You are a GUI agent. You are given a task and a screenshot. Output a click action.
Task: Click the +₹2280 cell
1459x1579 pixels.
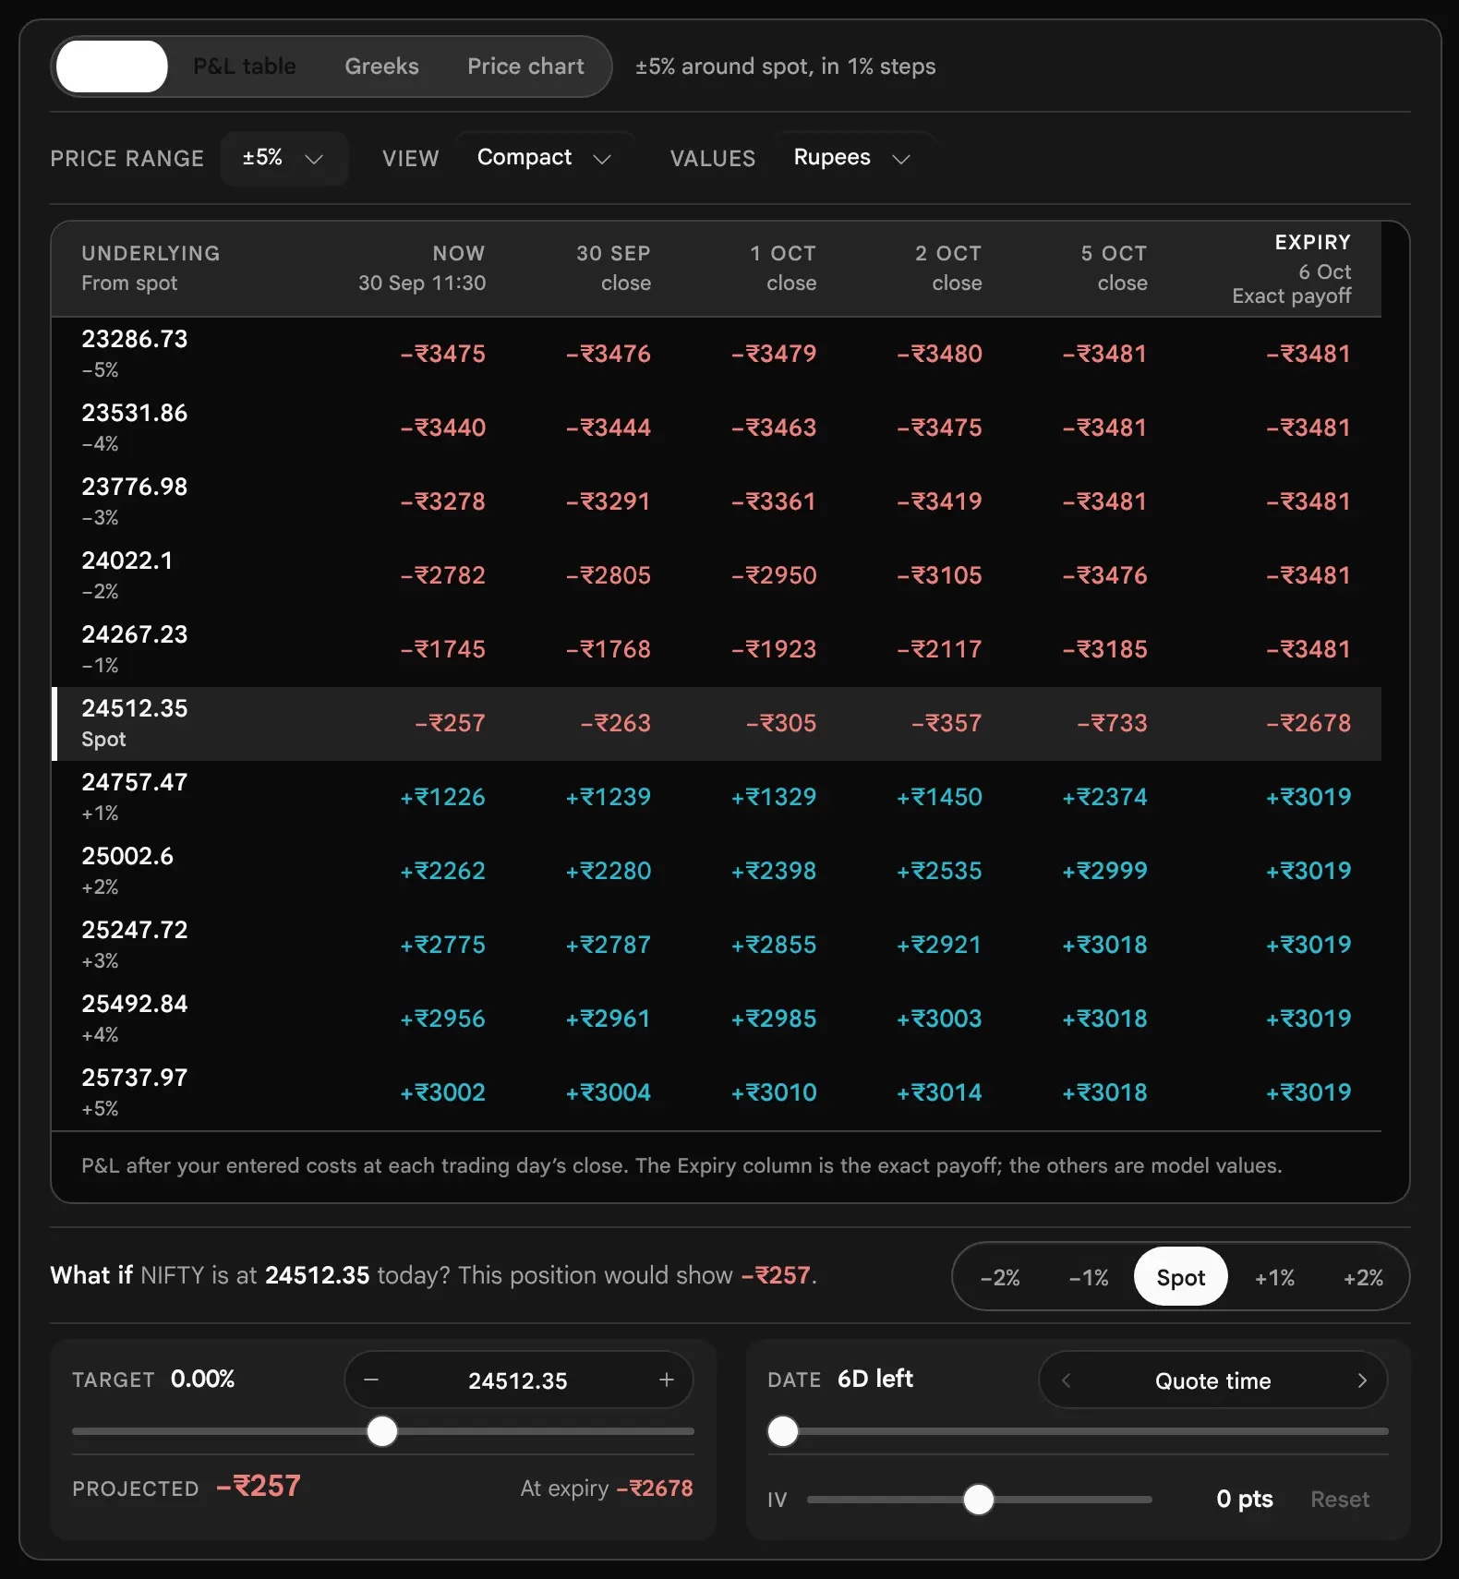pyautogui.click(x=608, y=871)
